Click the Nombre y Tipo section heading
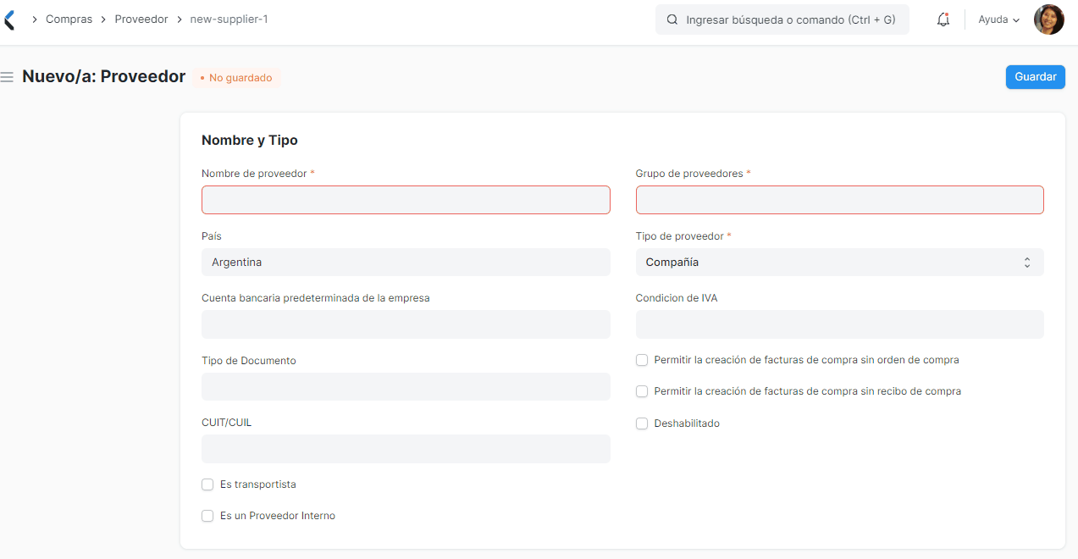Screen dimensions: 1078x559 pos(250,141)
